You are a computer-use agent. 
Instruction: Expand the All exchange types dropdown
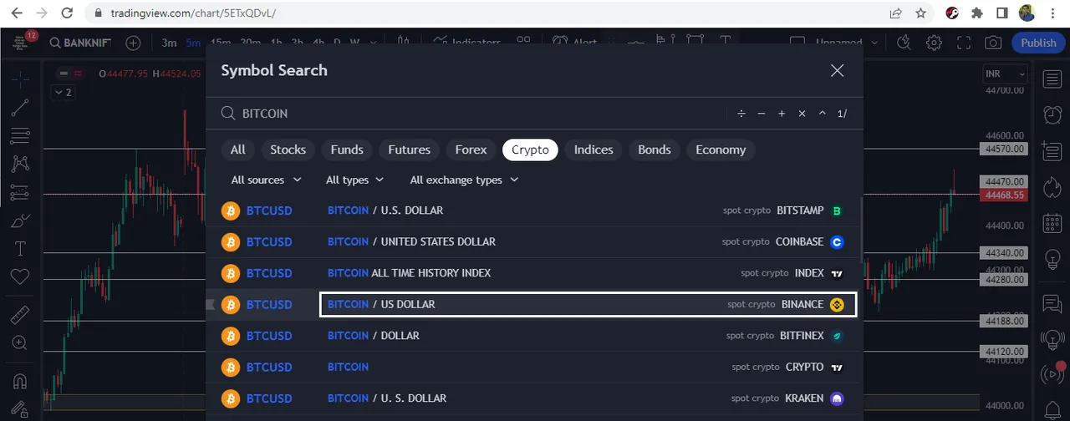pyautogui.click(x=464, y=180)
